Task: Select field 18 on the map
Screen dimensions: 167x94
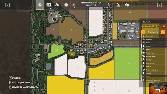Action: 71,30
